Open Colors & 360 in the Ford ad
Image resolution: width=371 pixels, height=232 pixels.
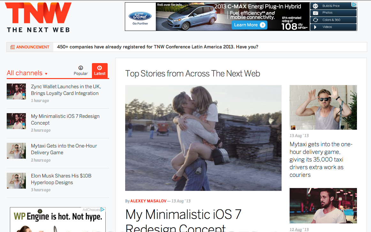(x=333, y=20)
